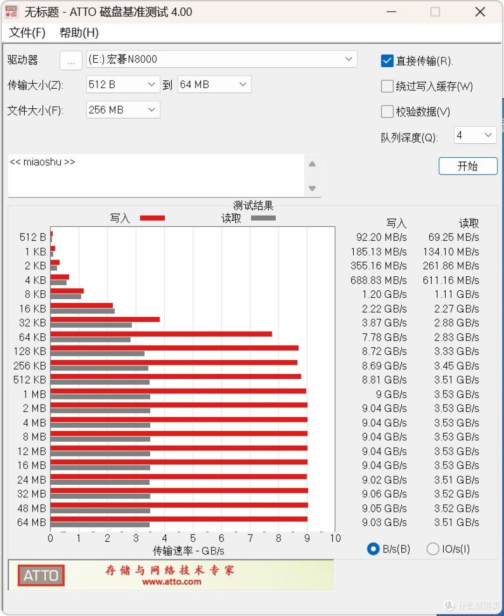Open the drive dropdown showing 宏碁N8000

pyautogui.click(x=222, y=59)
